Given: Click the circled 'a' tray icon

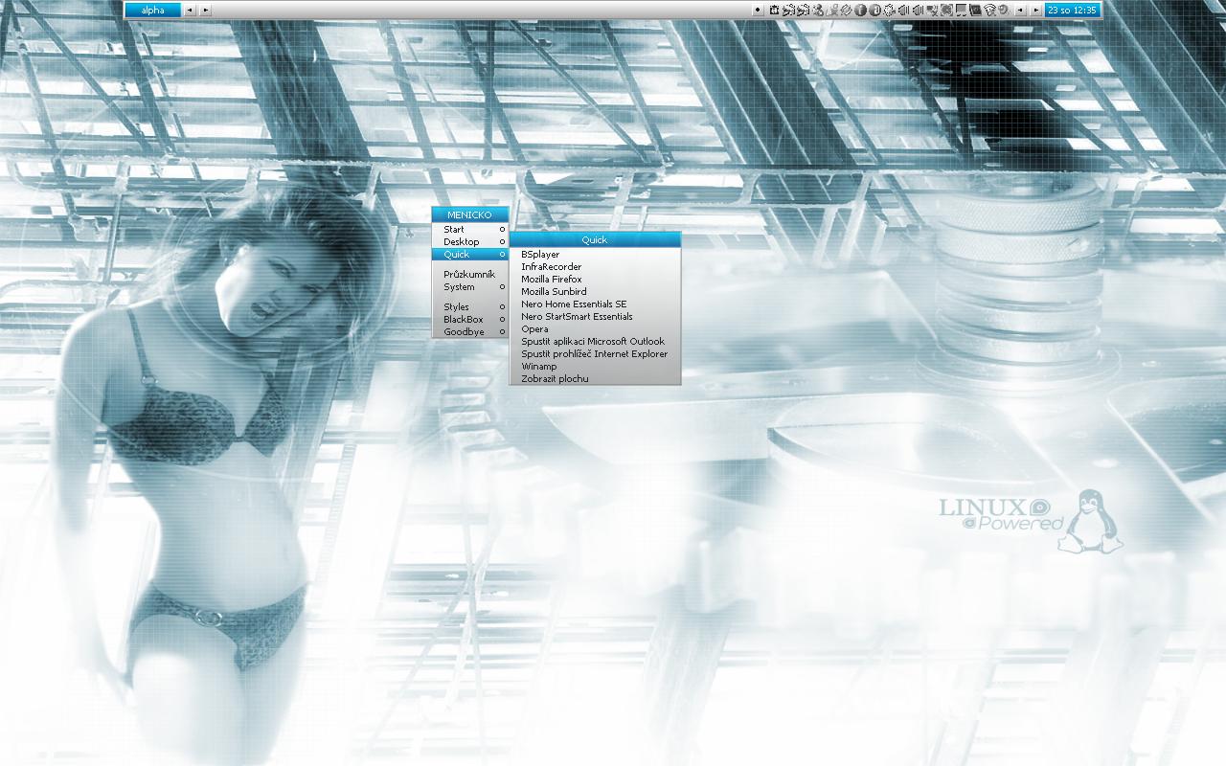Looking at the screenshot, I should click(875, 11).
